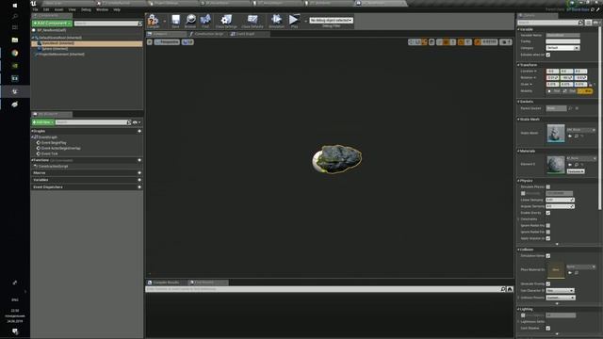Use selected asset for material Element 0
603x339 pixels.
pos(570,165)
